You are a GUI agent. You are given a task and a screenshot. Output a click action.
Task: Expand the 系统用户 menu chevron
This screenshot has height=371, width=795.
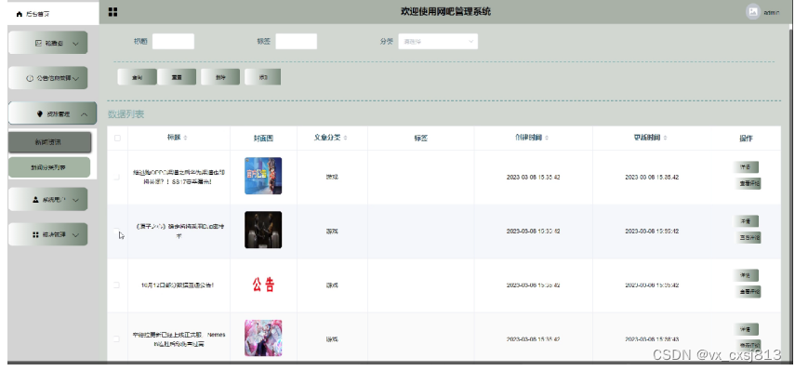[76, 200]
